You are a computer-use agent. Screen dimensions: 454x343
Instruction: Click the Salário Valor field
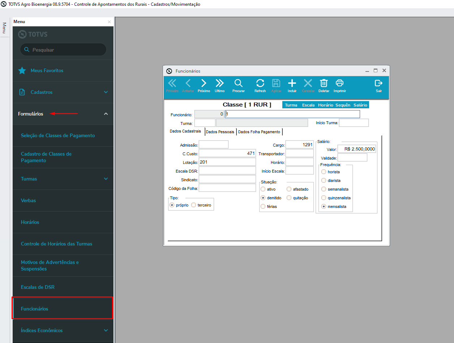[x=357, y=149]
